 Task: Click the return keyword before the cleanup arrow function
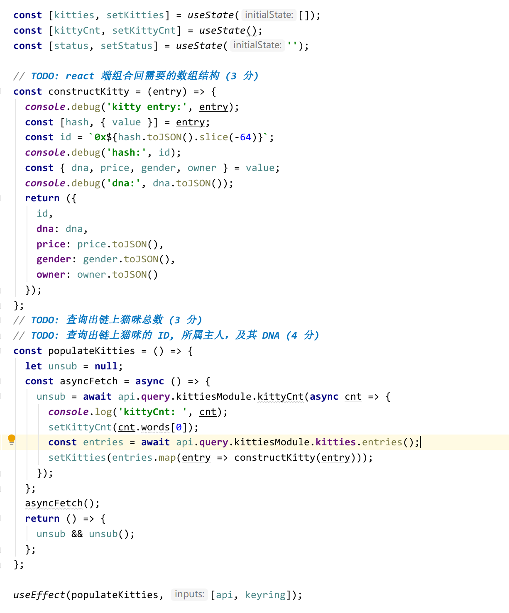(x=42, y=518)
